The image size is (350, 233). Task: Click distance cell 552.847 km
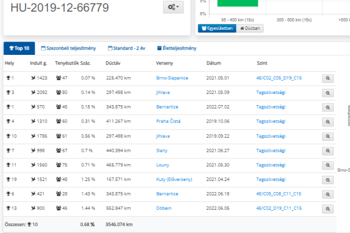[118, 208]
